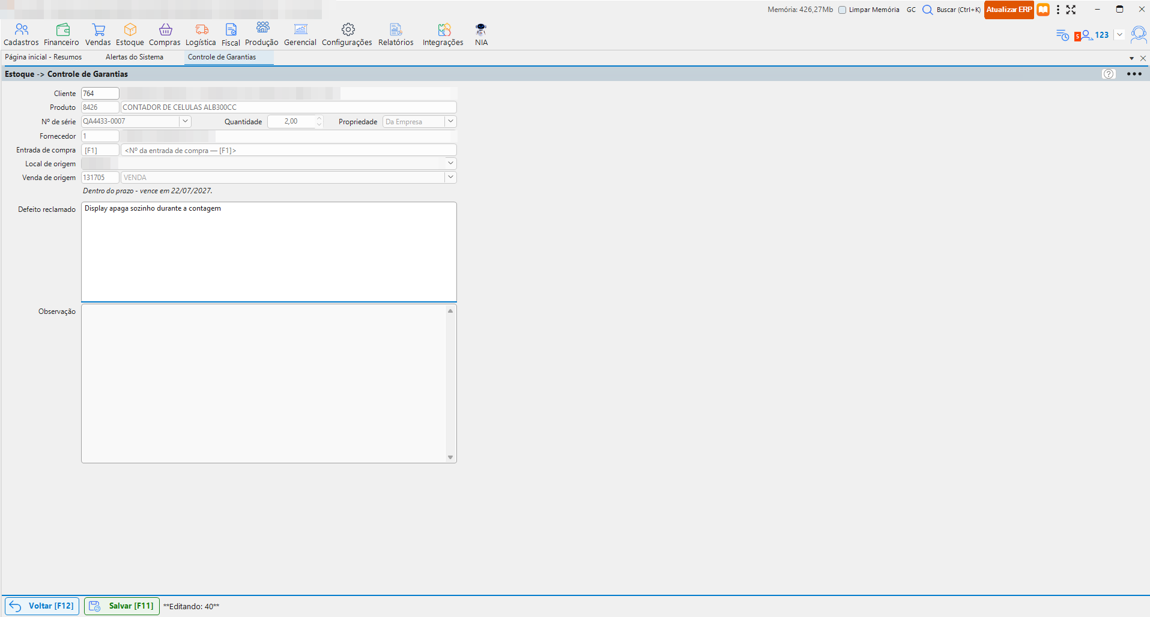Click the Voltar [F12] button
Viewport: 1150px width, 617px height.
click(41, 606)
